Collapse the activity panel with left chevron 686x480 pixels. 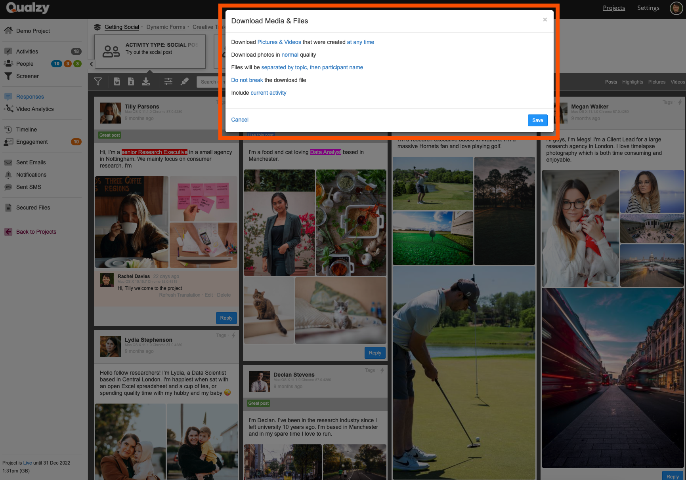[x=91, y=64]
